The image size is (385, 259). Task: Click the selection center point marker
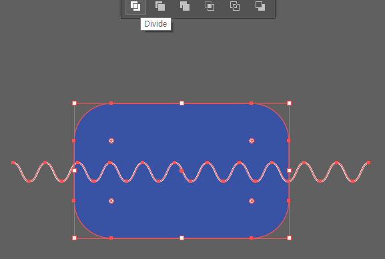[x=181, y=171]
